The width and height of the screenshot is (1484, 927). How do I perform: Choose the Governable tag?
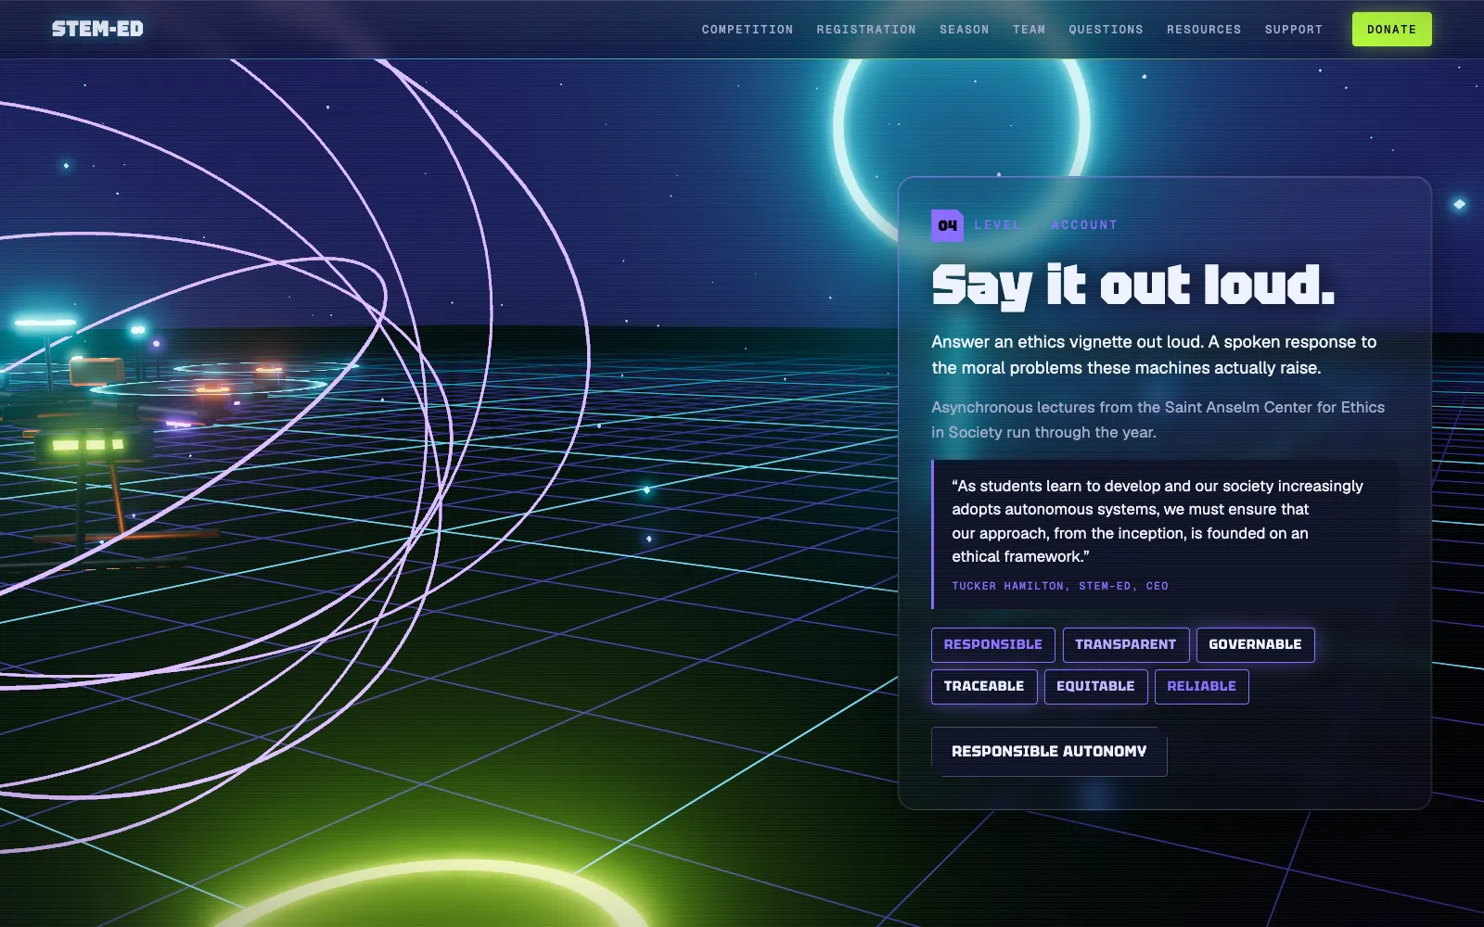pos(1256,644)
